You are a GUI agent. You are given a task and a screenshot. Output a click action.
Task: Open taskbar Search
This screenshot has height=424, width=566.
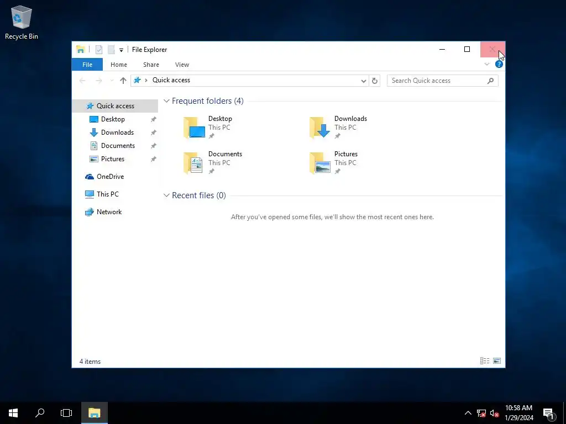pos(40,413)
